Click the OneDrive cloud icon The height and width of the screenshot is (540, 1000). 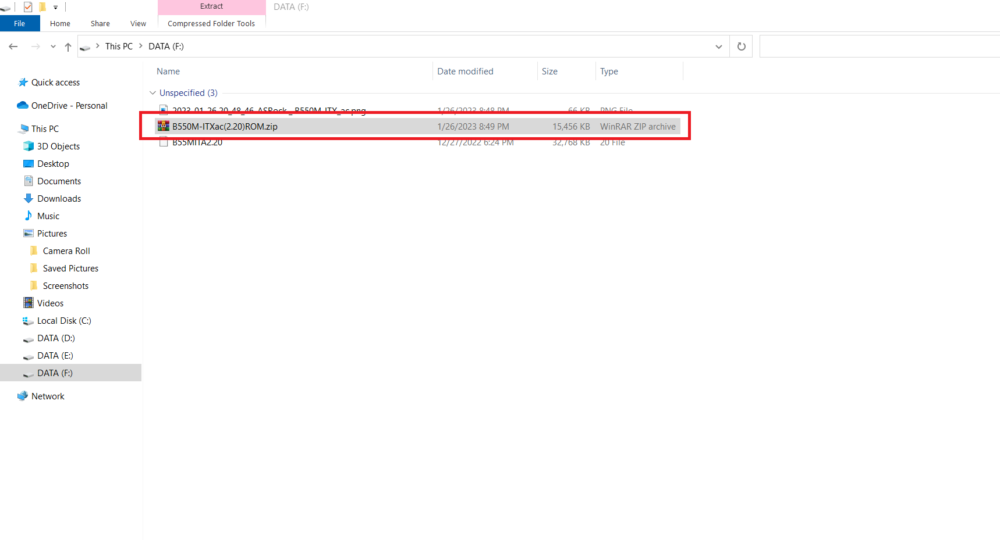coord(23,105)
